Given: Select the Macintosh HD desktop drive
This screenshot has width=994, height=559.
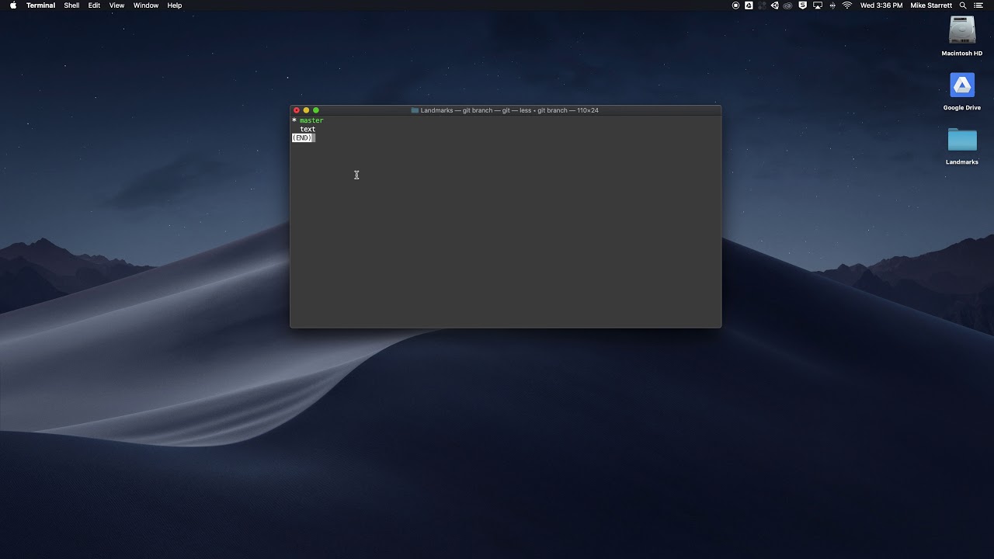Looking at the screenshot, I should coord(961,32).
